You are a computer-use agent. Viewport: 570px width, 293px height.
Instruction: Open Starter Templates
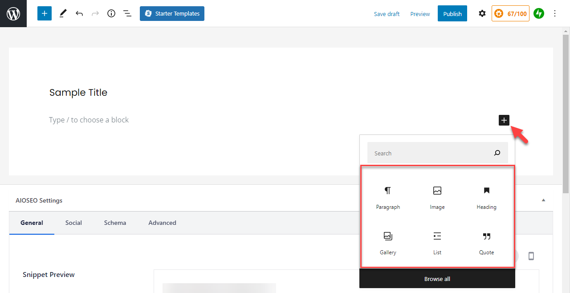(x=172, y=13)
